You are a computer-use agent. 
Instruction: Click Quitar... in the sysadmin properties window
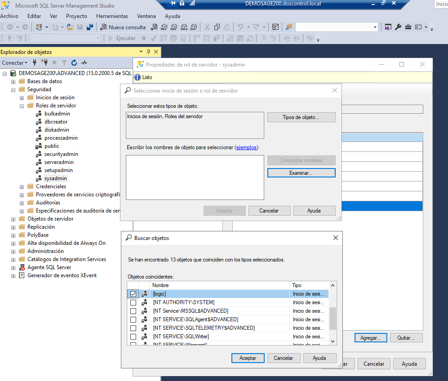406,337
